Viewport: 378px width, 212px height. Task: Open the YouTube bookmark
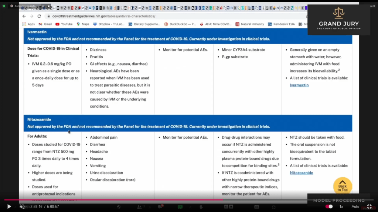[64, 24]
